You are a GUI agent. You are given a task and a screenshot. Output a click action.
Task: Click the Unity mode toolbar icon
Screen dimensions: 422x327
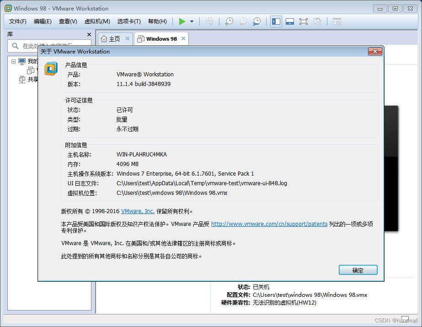(x=317, y=21)
